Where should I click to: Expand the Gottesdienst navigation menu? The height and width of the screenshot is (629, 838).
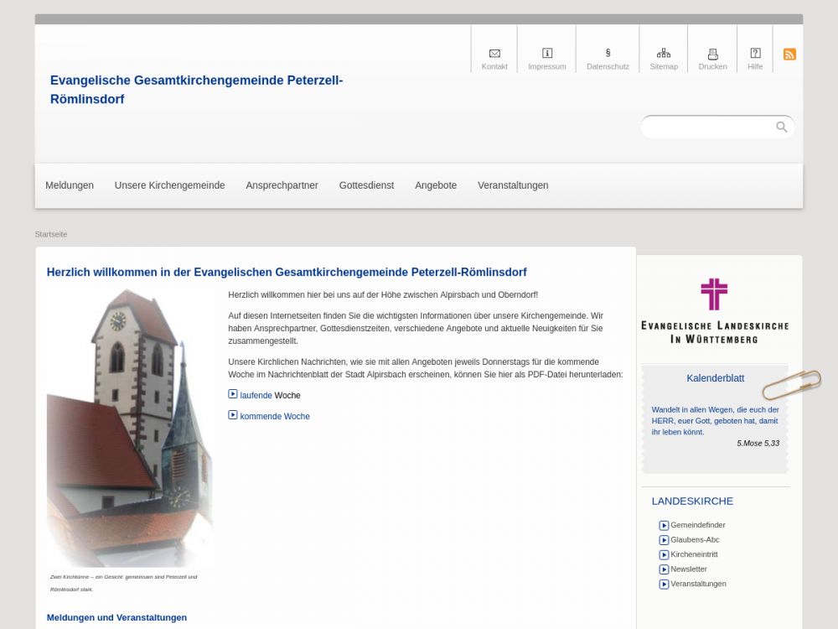coord(366,185)
